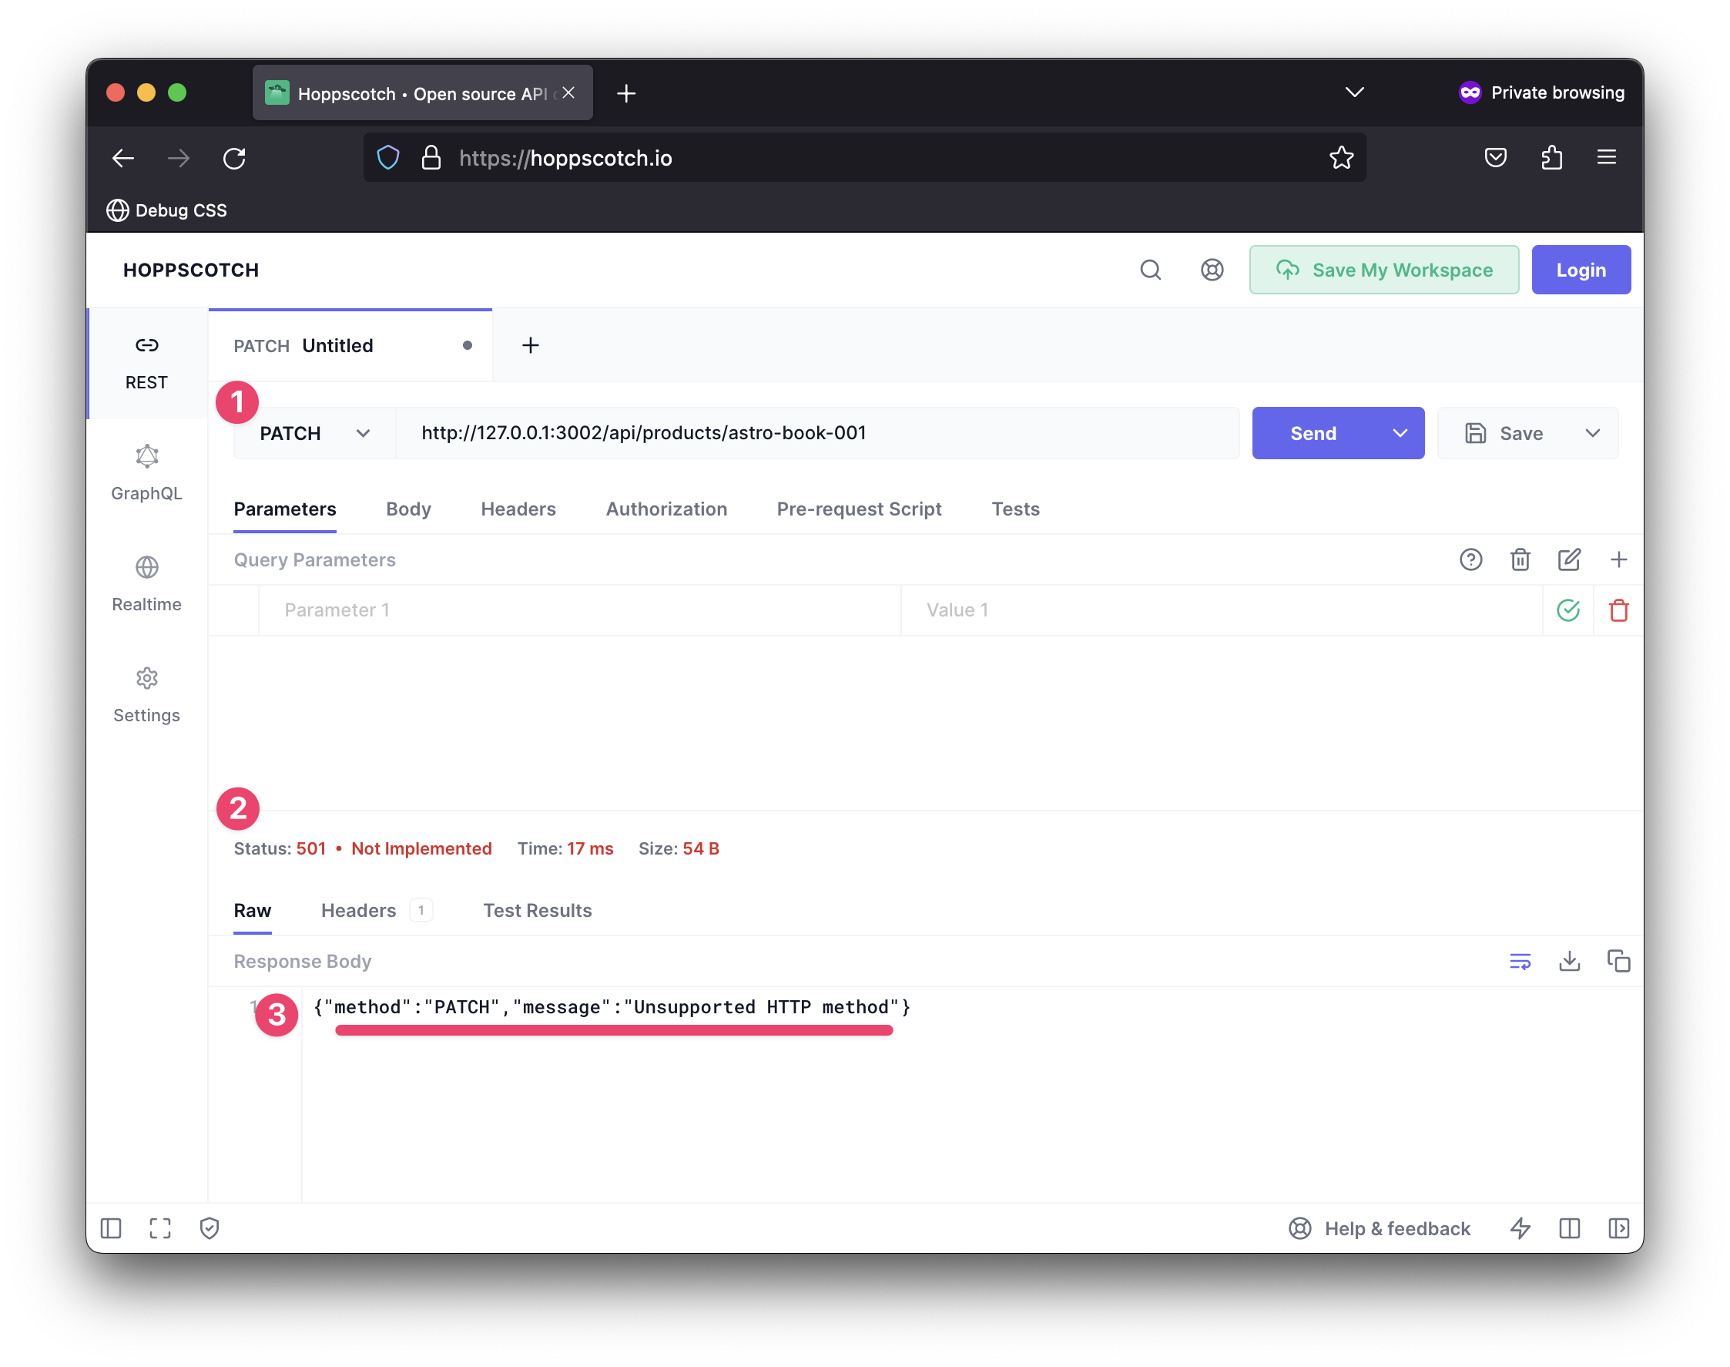The image size is (1730, 1367).
Task: Open the GraphQL sidebar section
Action: click(146, 473)
